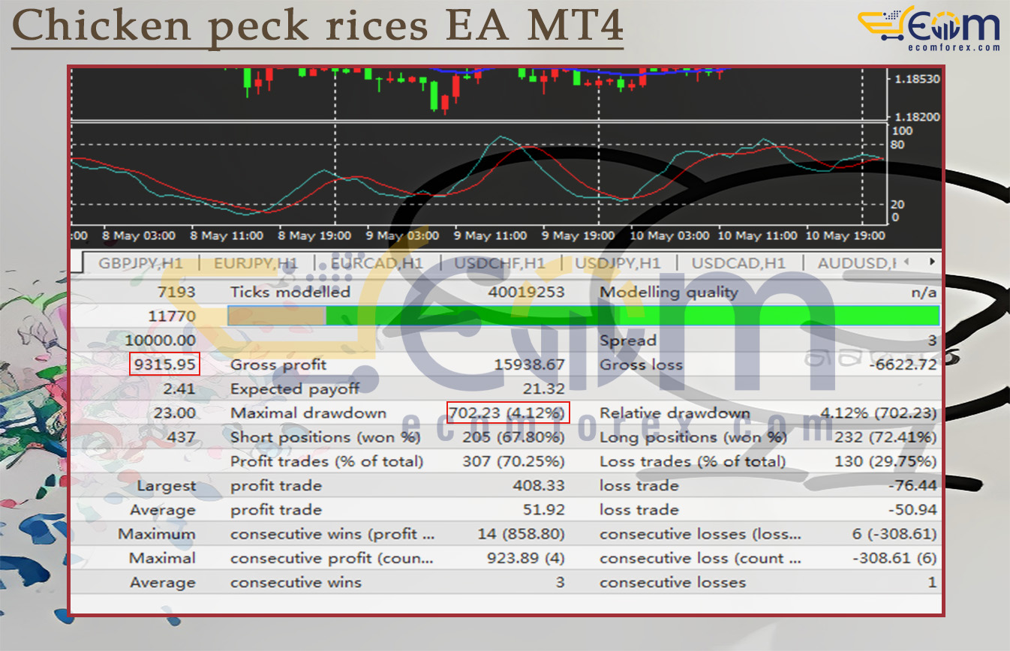Click the highlighted Maximal drawdown 702.23 value
Image resolution: width=1010 pixels, height=651 pixels.
pos(508,412)
